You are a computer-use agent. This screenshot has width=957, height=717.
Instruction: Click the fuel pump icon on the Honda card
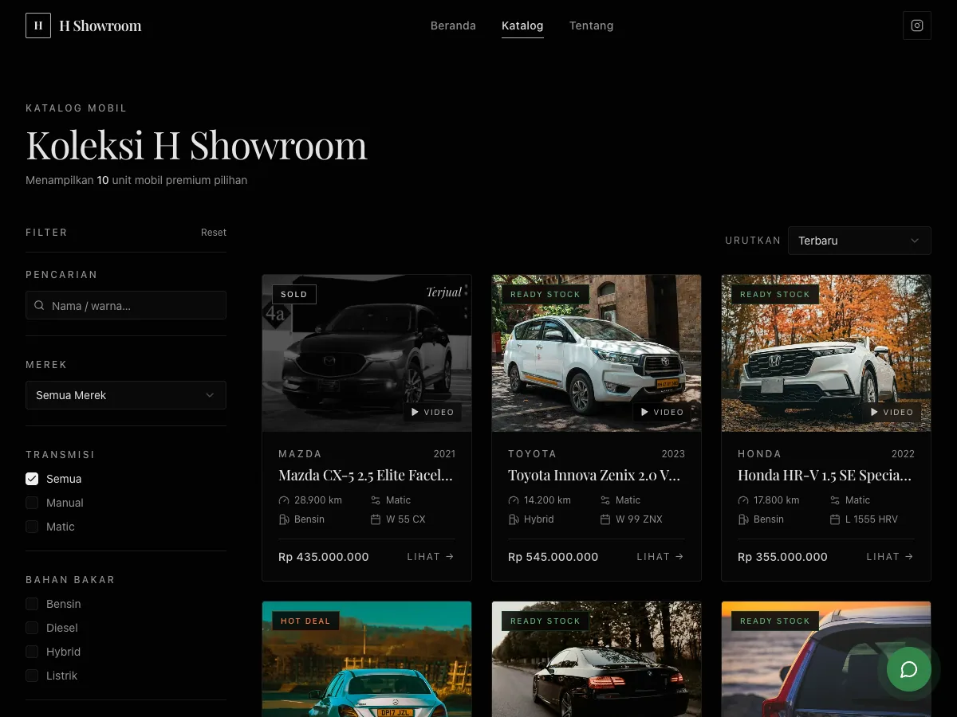click(x=743, y=519)
